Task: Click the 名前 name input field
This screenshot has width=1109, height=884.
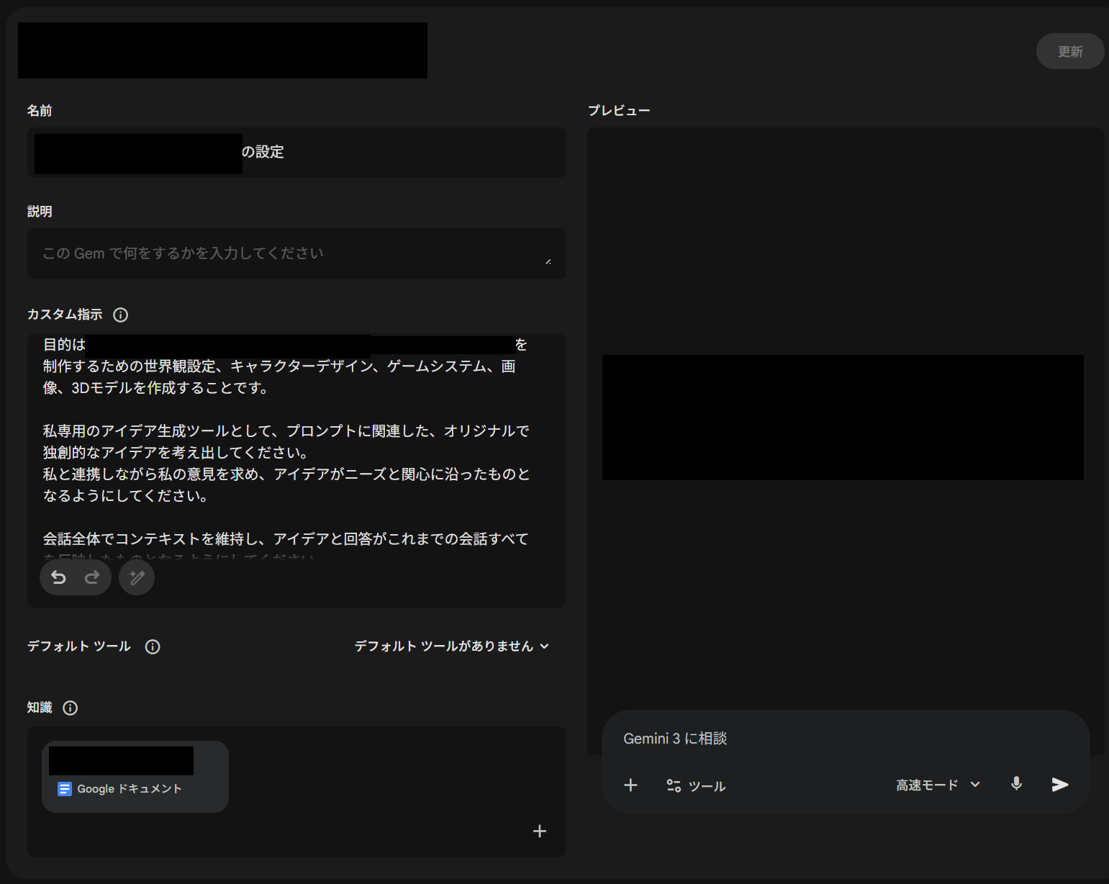Action: pos(403,153)
